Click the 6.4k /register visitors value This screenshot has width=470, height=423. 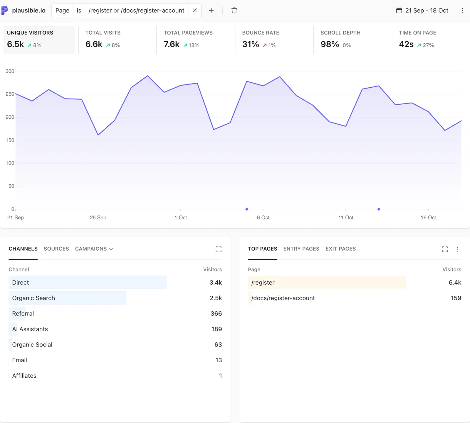pyautogui.click(x=455, y=283)
